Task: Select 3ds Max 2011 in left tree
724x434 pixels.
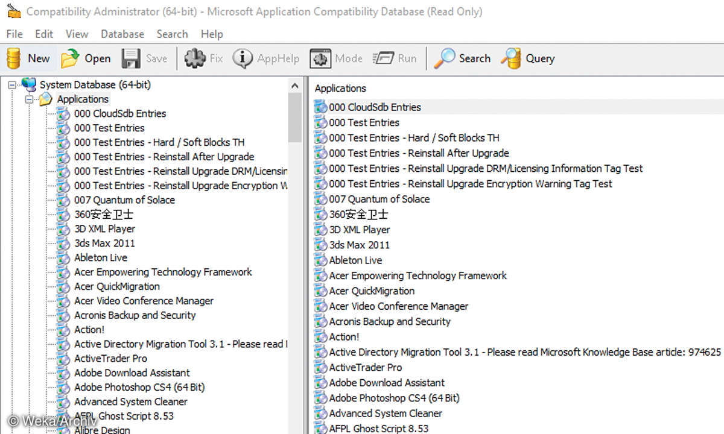Action: [104, 244]
